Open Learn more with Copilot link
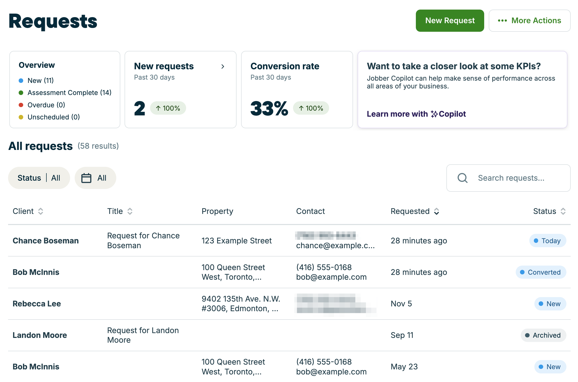Viewport: 578px width, 382px height. point(416,114)
